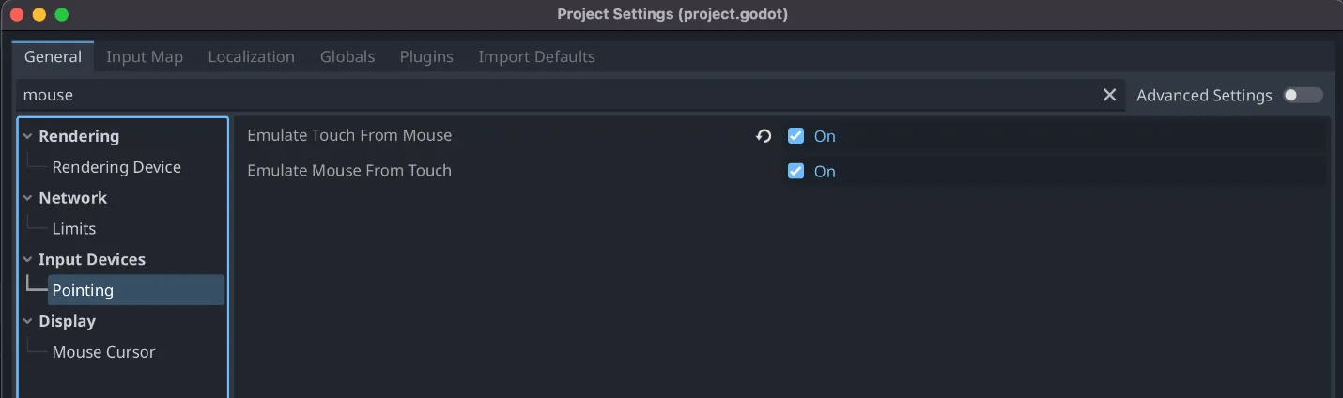
Task: Select Rendering Device in the tree
Action: [x=116, y=167]
